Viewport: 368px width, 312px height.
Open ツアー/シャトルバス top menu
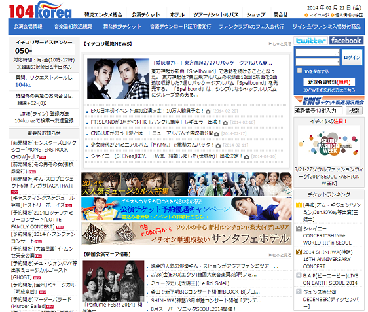[x=215, y=15]
